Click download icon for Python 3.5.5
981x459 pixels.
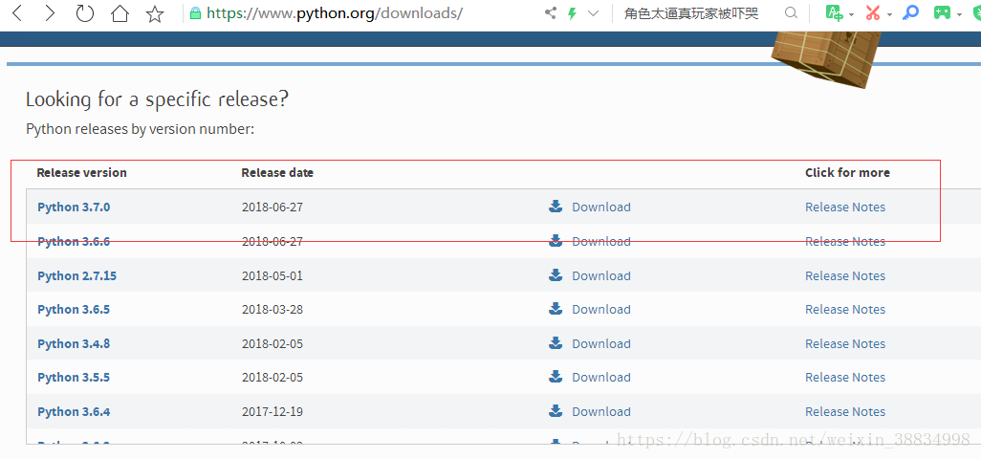[x=556, y=377]
